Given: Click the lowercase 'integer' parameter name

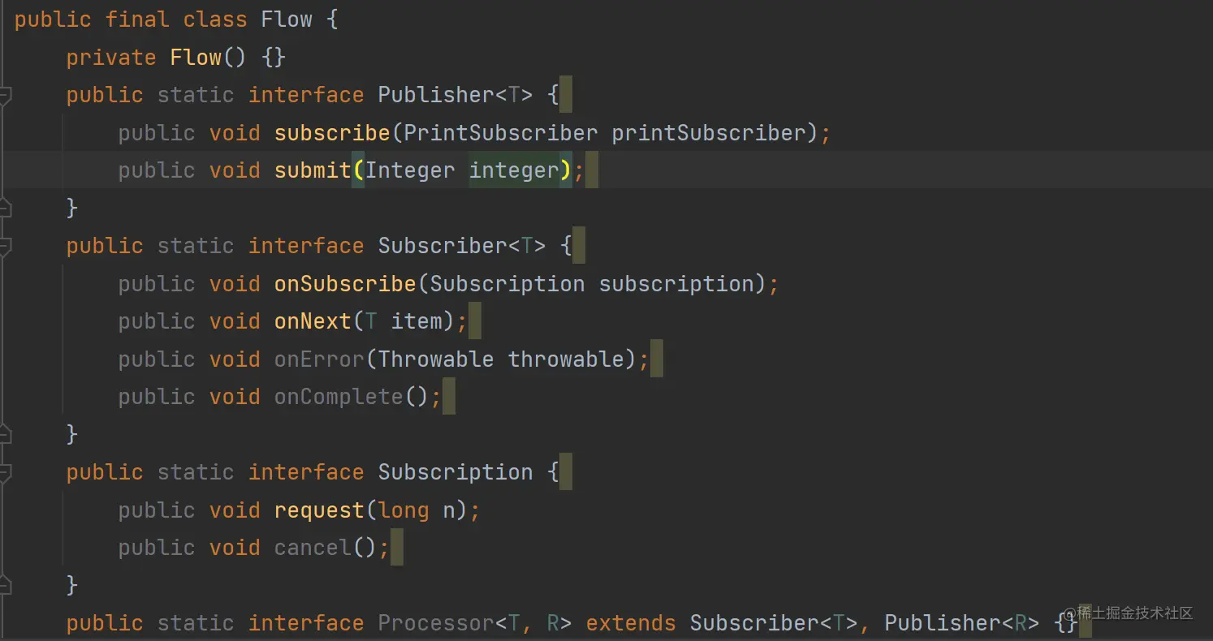Looking at the screenshot, I should (514, 170).
